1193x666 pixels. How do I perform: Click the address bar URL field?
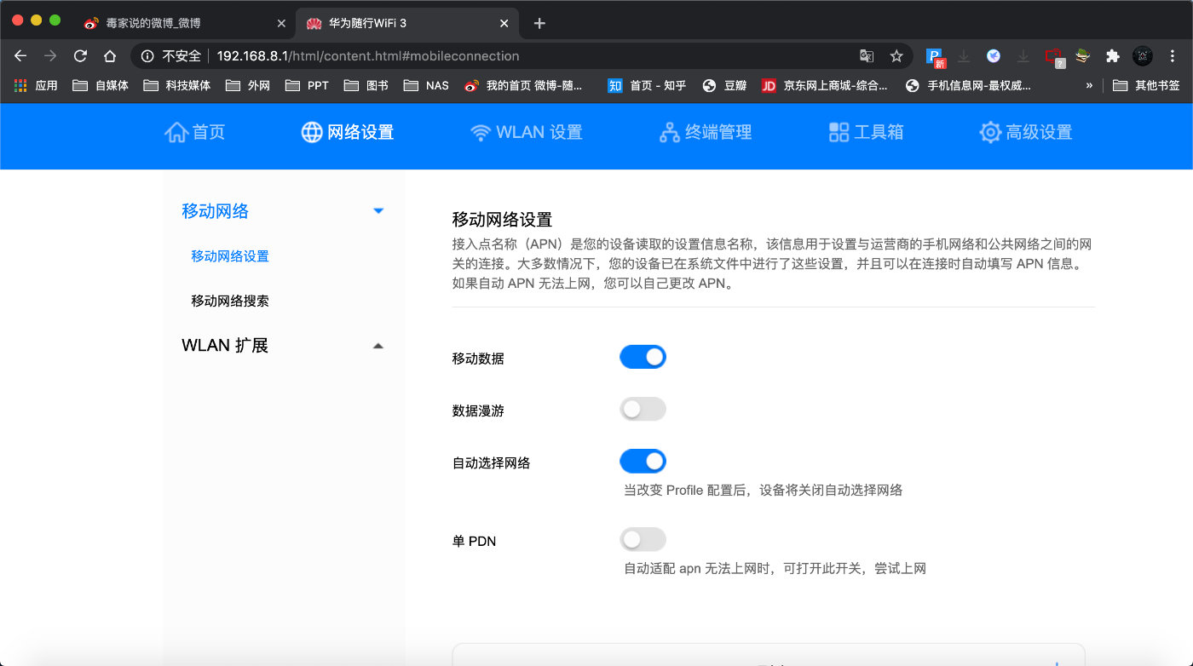(341, 56)
